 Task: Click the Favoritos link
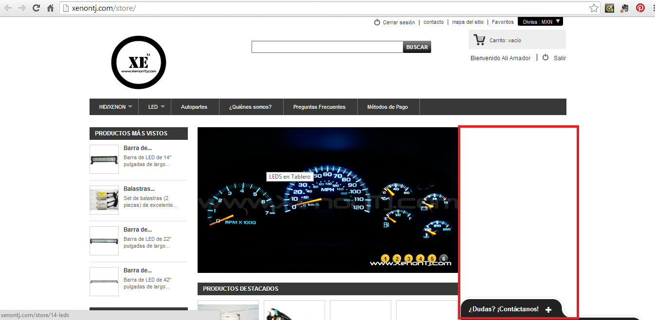503,22
